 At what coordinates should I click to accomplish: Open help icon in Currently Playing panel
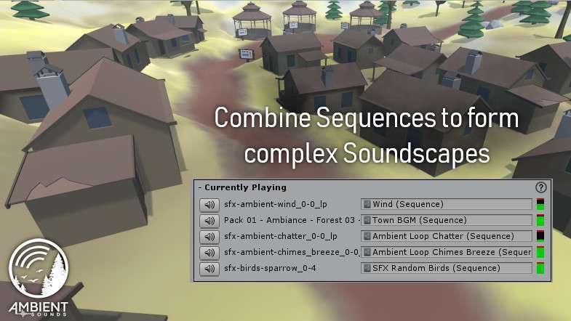tap(540, 187)
